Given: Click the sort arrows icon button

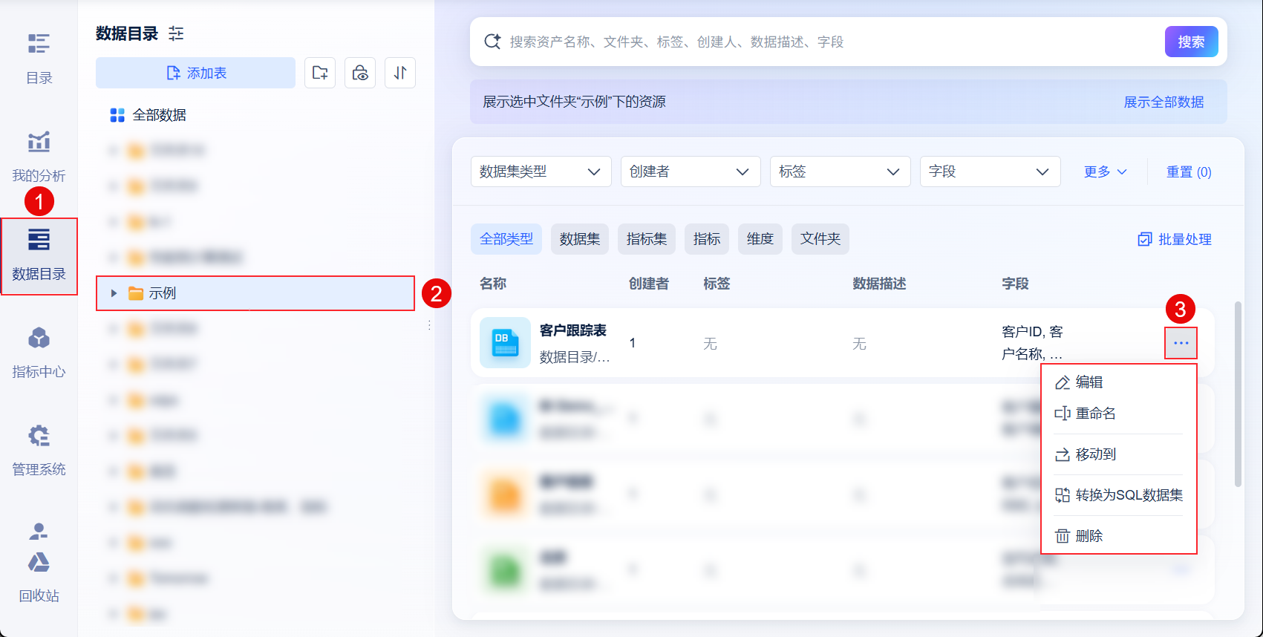Looking at the screenshot, I should [400, 73].
